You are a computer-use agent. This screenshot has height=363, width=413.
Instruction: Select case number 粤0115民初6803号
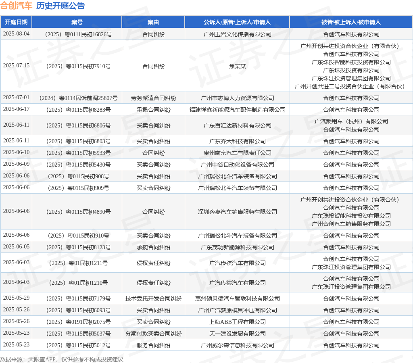coord(78,141)
